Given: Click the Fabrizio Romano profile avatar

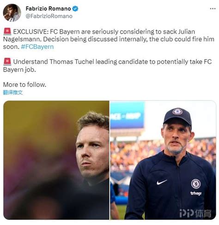Looking at the screenshot, I should (12, 12).
